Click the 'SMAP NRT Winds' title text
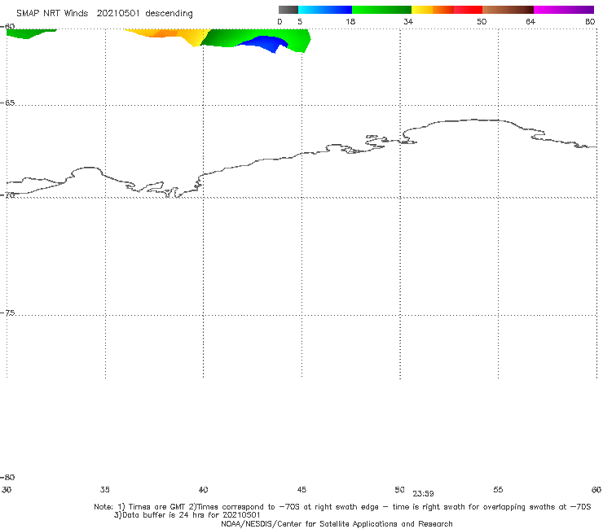603x529 pixels. click(52, 14)
